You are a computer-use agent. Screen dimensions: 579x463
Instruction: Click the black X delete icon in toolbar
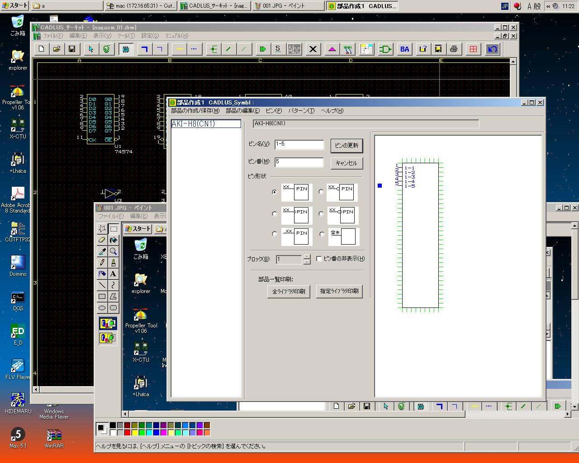tap(313, 49)
